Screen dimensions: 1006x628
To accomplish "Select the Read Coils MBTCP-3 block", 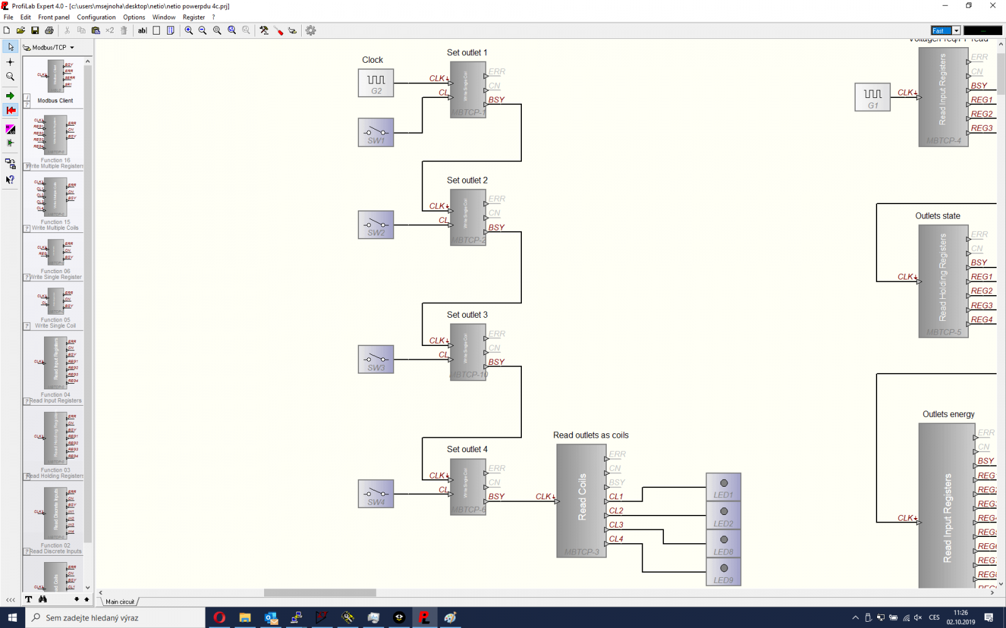I will 581,501.
